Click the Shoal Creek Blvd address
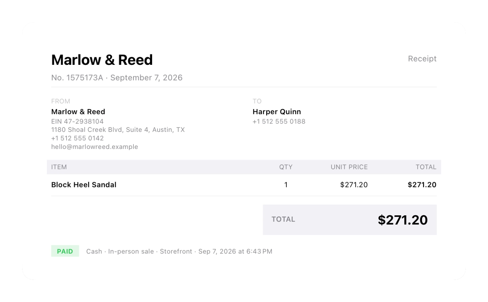Image resolution: width=488 pixels, height=302 pixels. click(x=118, y=130)
